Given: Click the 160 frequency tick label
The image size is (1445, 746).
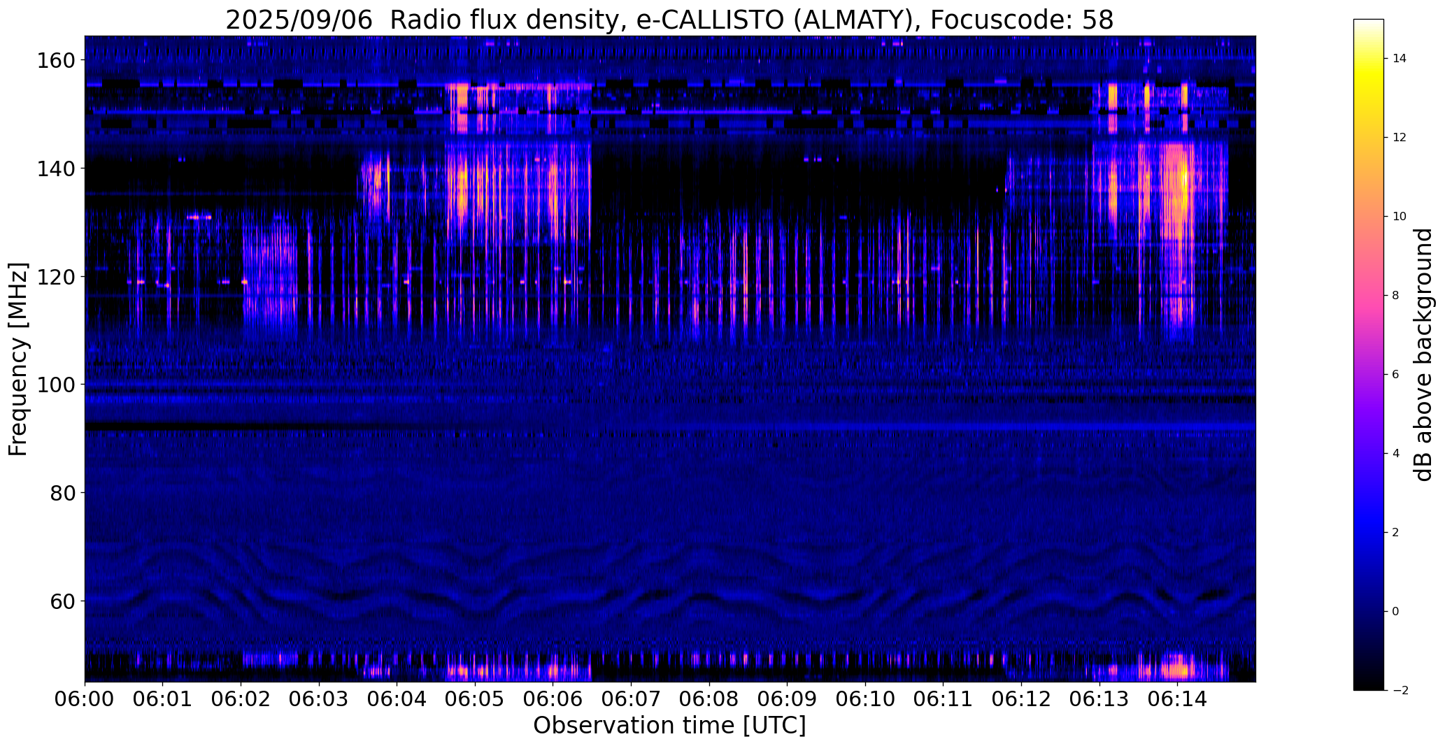Looking at the screenshot, I should 55,61.
